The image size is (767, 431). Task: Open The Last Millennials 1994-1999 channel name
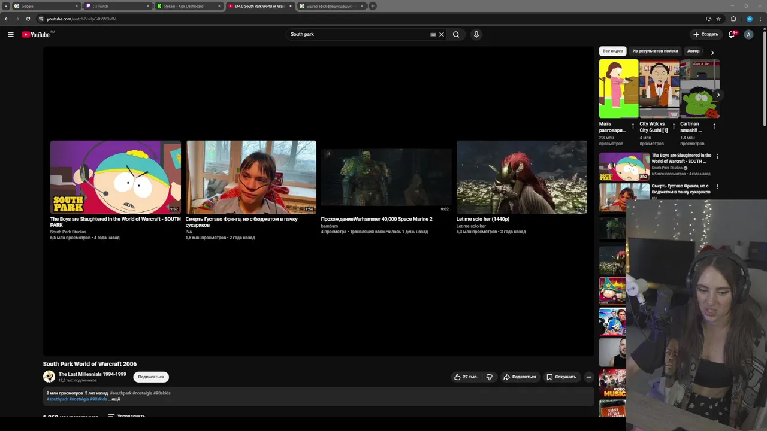(92, 374)
